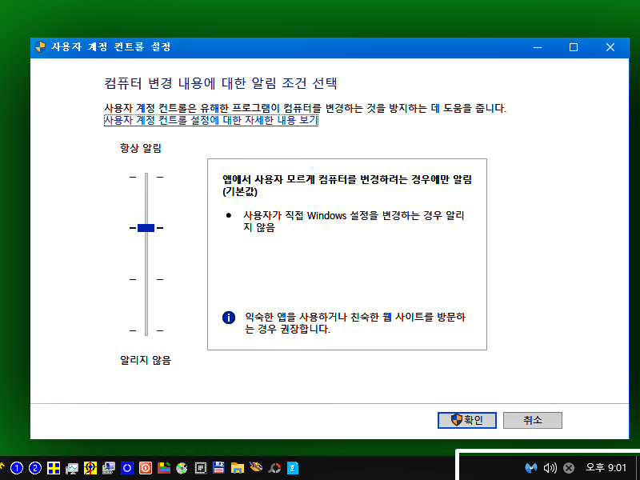Click the show desktop strip at taskbar edge
The width and height of the screenshot is (640, 480).
tap(637, 468)
